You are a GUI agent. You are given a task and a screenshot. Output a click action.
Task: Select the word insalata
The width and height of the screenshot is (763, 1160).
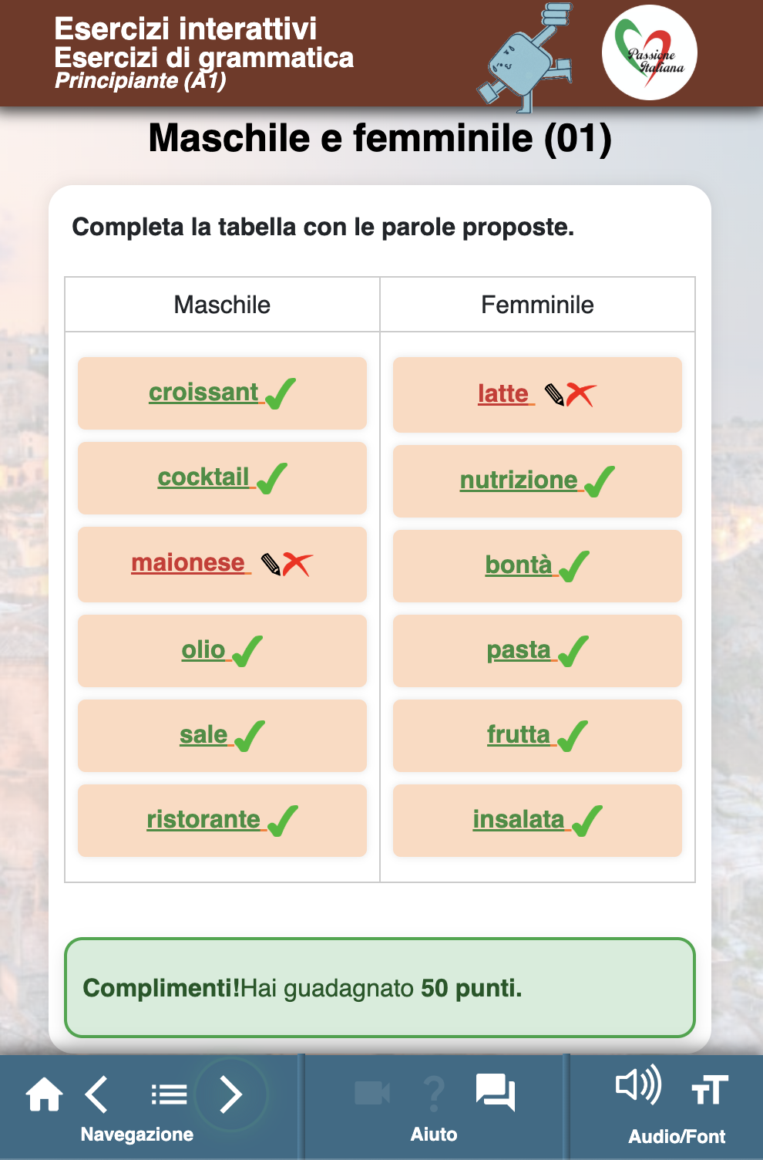pyautogui.click(x=519, y=819)
